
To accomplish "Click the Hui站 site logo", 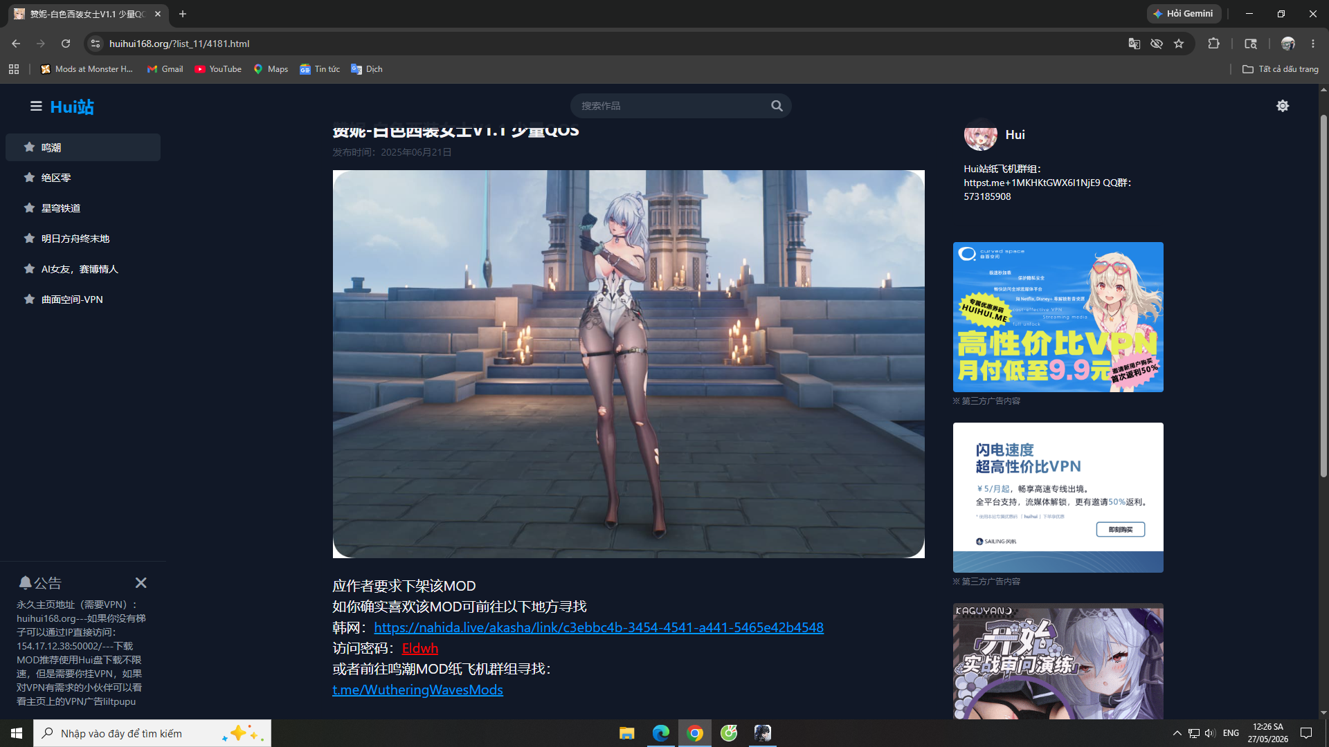I will coord(72,107).
